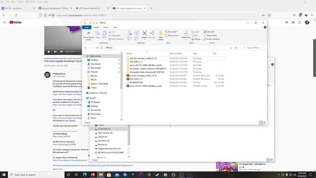The height and width of the screenshot is (178, 316).
Task: Reload the browser page
Action: tap(16, 15)
